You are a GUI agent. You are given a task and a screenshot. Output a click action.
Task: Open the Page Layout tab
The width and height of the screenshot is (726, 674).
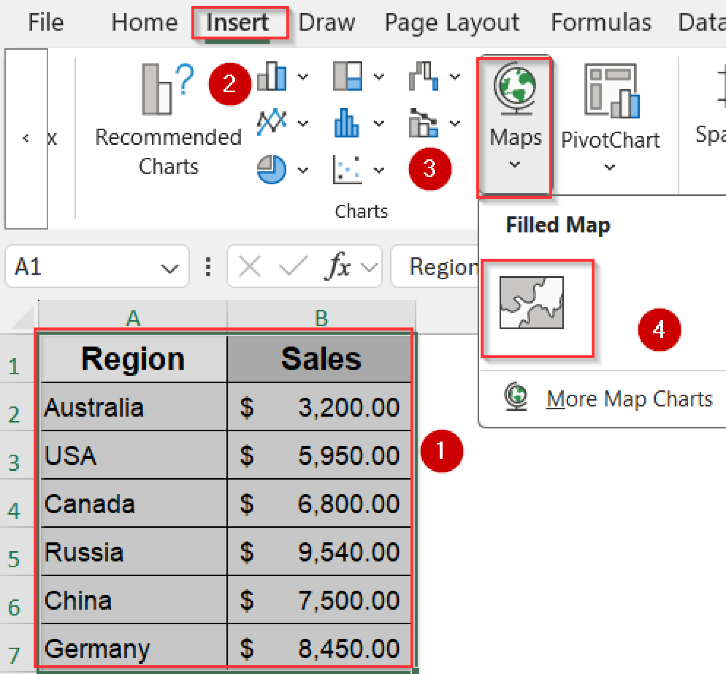pyautogui.click(x=452, y=23)
